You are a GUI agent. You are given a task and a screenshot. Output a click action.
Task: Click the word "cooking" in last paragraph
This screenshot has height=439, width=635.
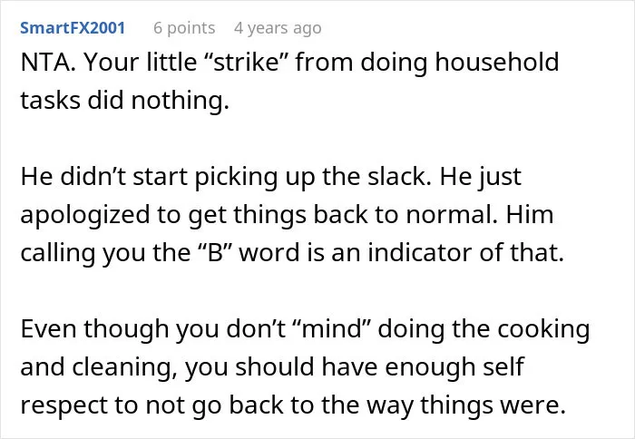click(543, 329)
